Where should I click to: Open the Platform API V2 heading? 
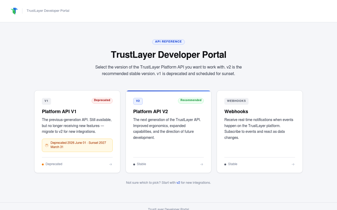click(151, 112)
